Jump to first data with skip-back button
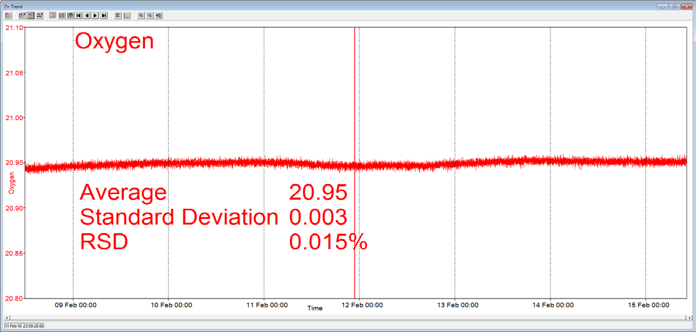Viewport: 696px width, 332px height. tap(78, 15)
